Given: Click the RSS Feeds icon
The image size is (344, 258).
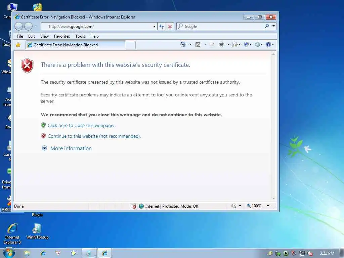Looking at the screenshot, I should coord(198,45).
